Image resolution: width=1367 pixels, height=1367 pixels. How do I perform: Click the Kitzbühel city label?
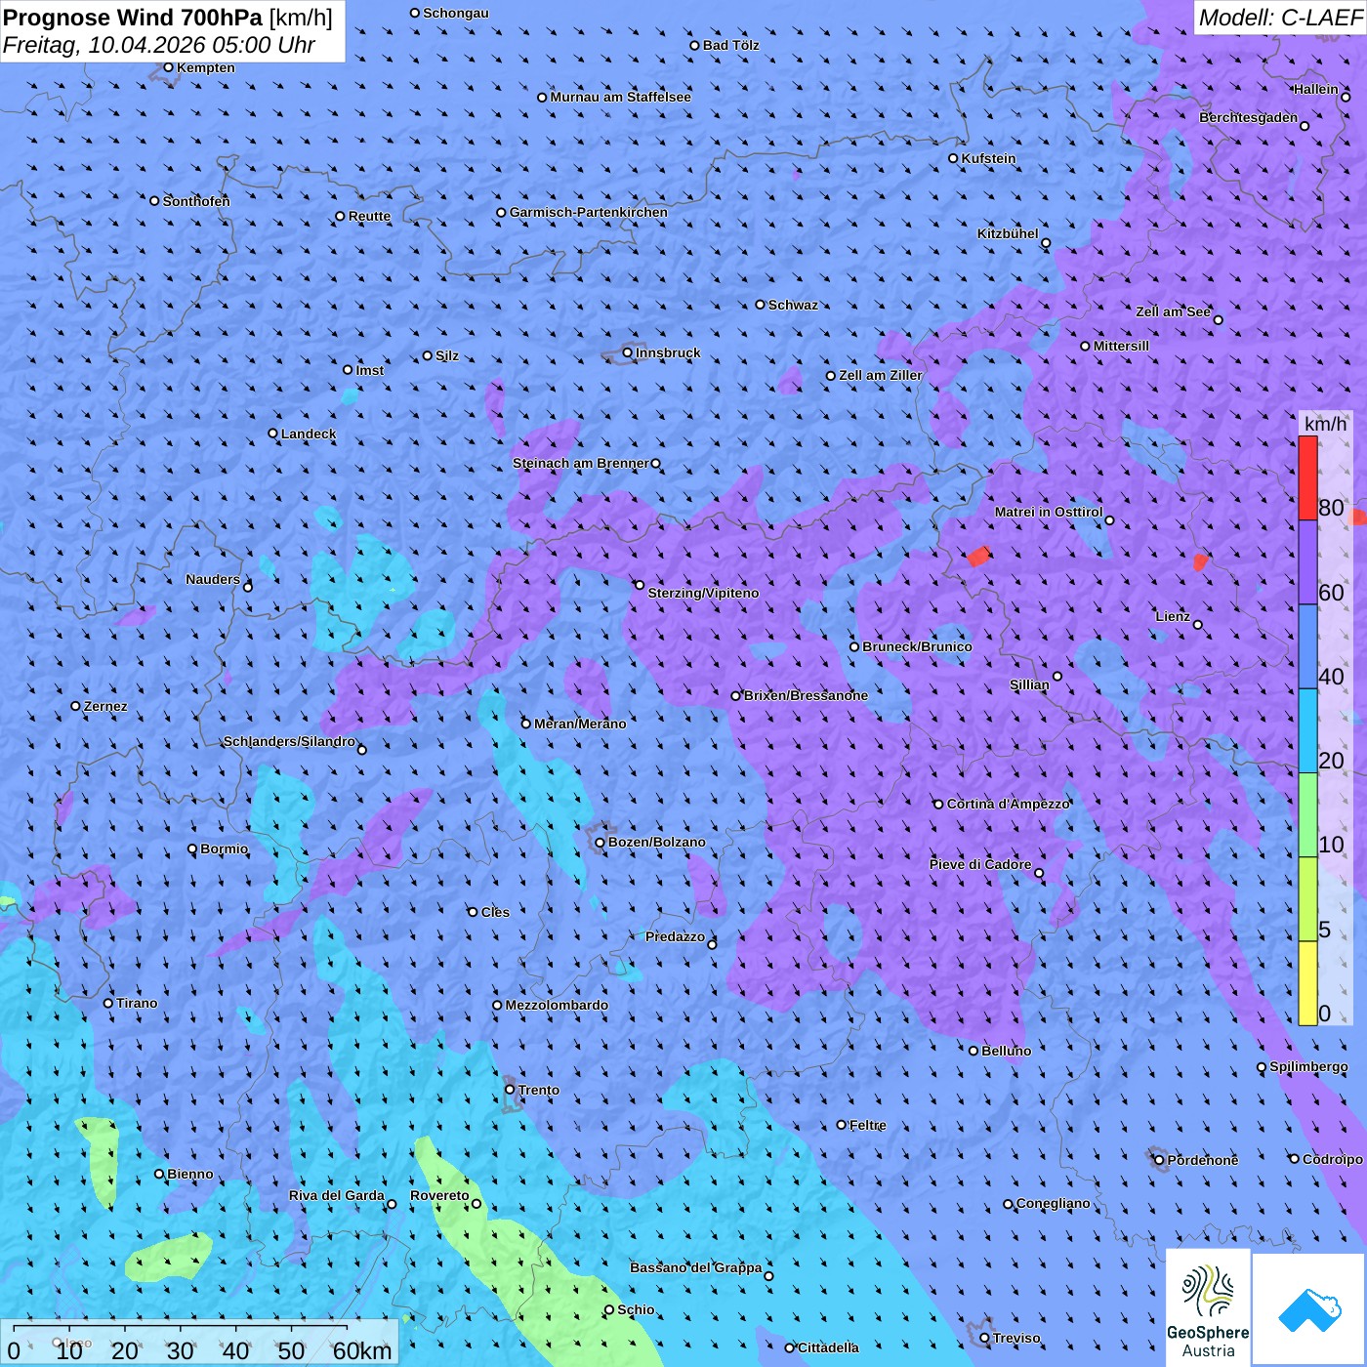coord(1008,233)
